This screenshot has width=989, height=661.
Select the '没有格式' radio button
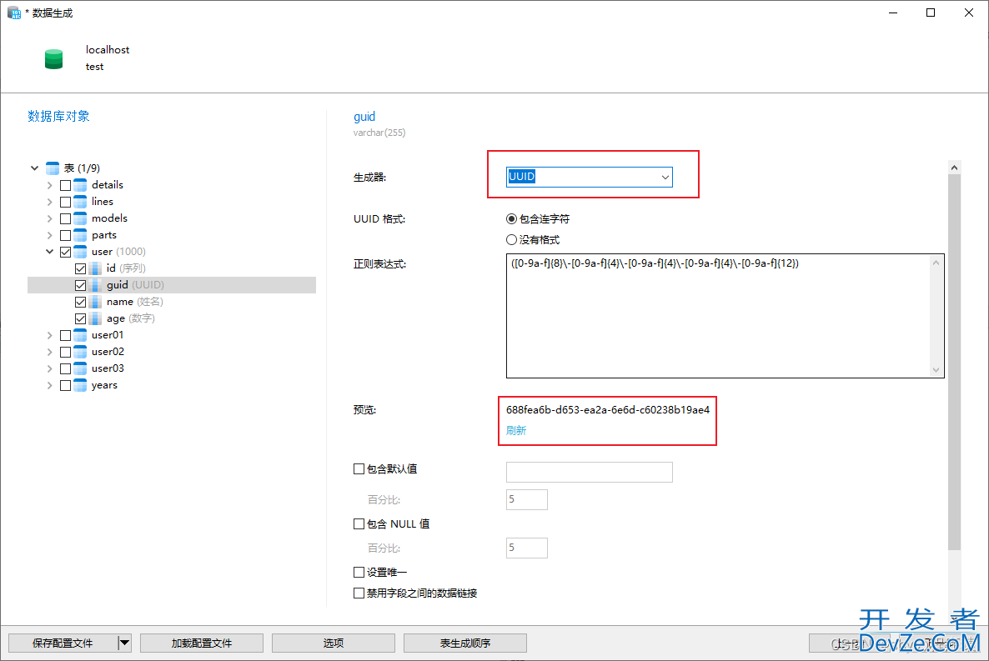[511, 240]
